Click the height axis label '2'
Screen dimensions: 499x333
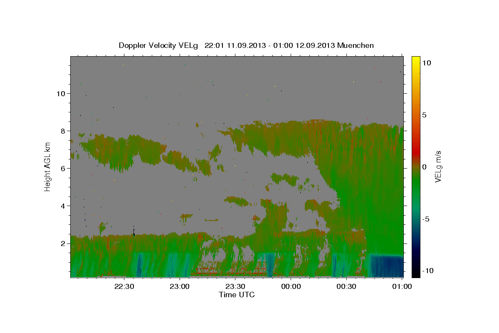[x=64, y=243]
